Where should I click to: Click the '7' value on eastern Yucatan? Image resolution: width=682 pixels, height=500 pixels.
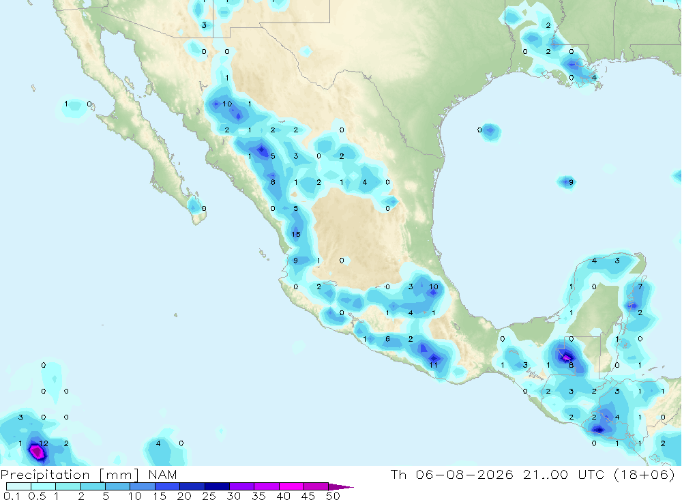tap(640, 286)
